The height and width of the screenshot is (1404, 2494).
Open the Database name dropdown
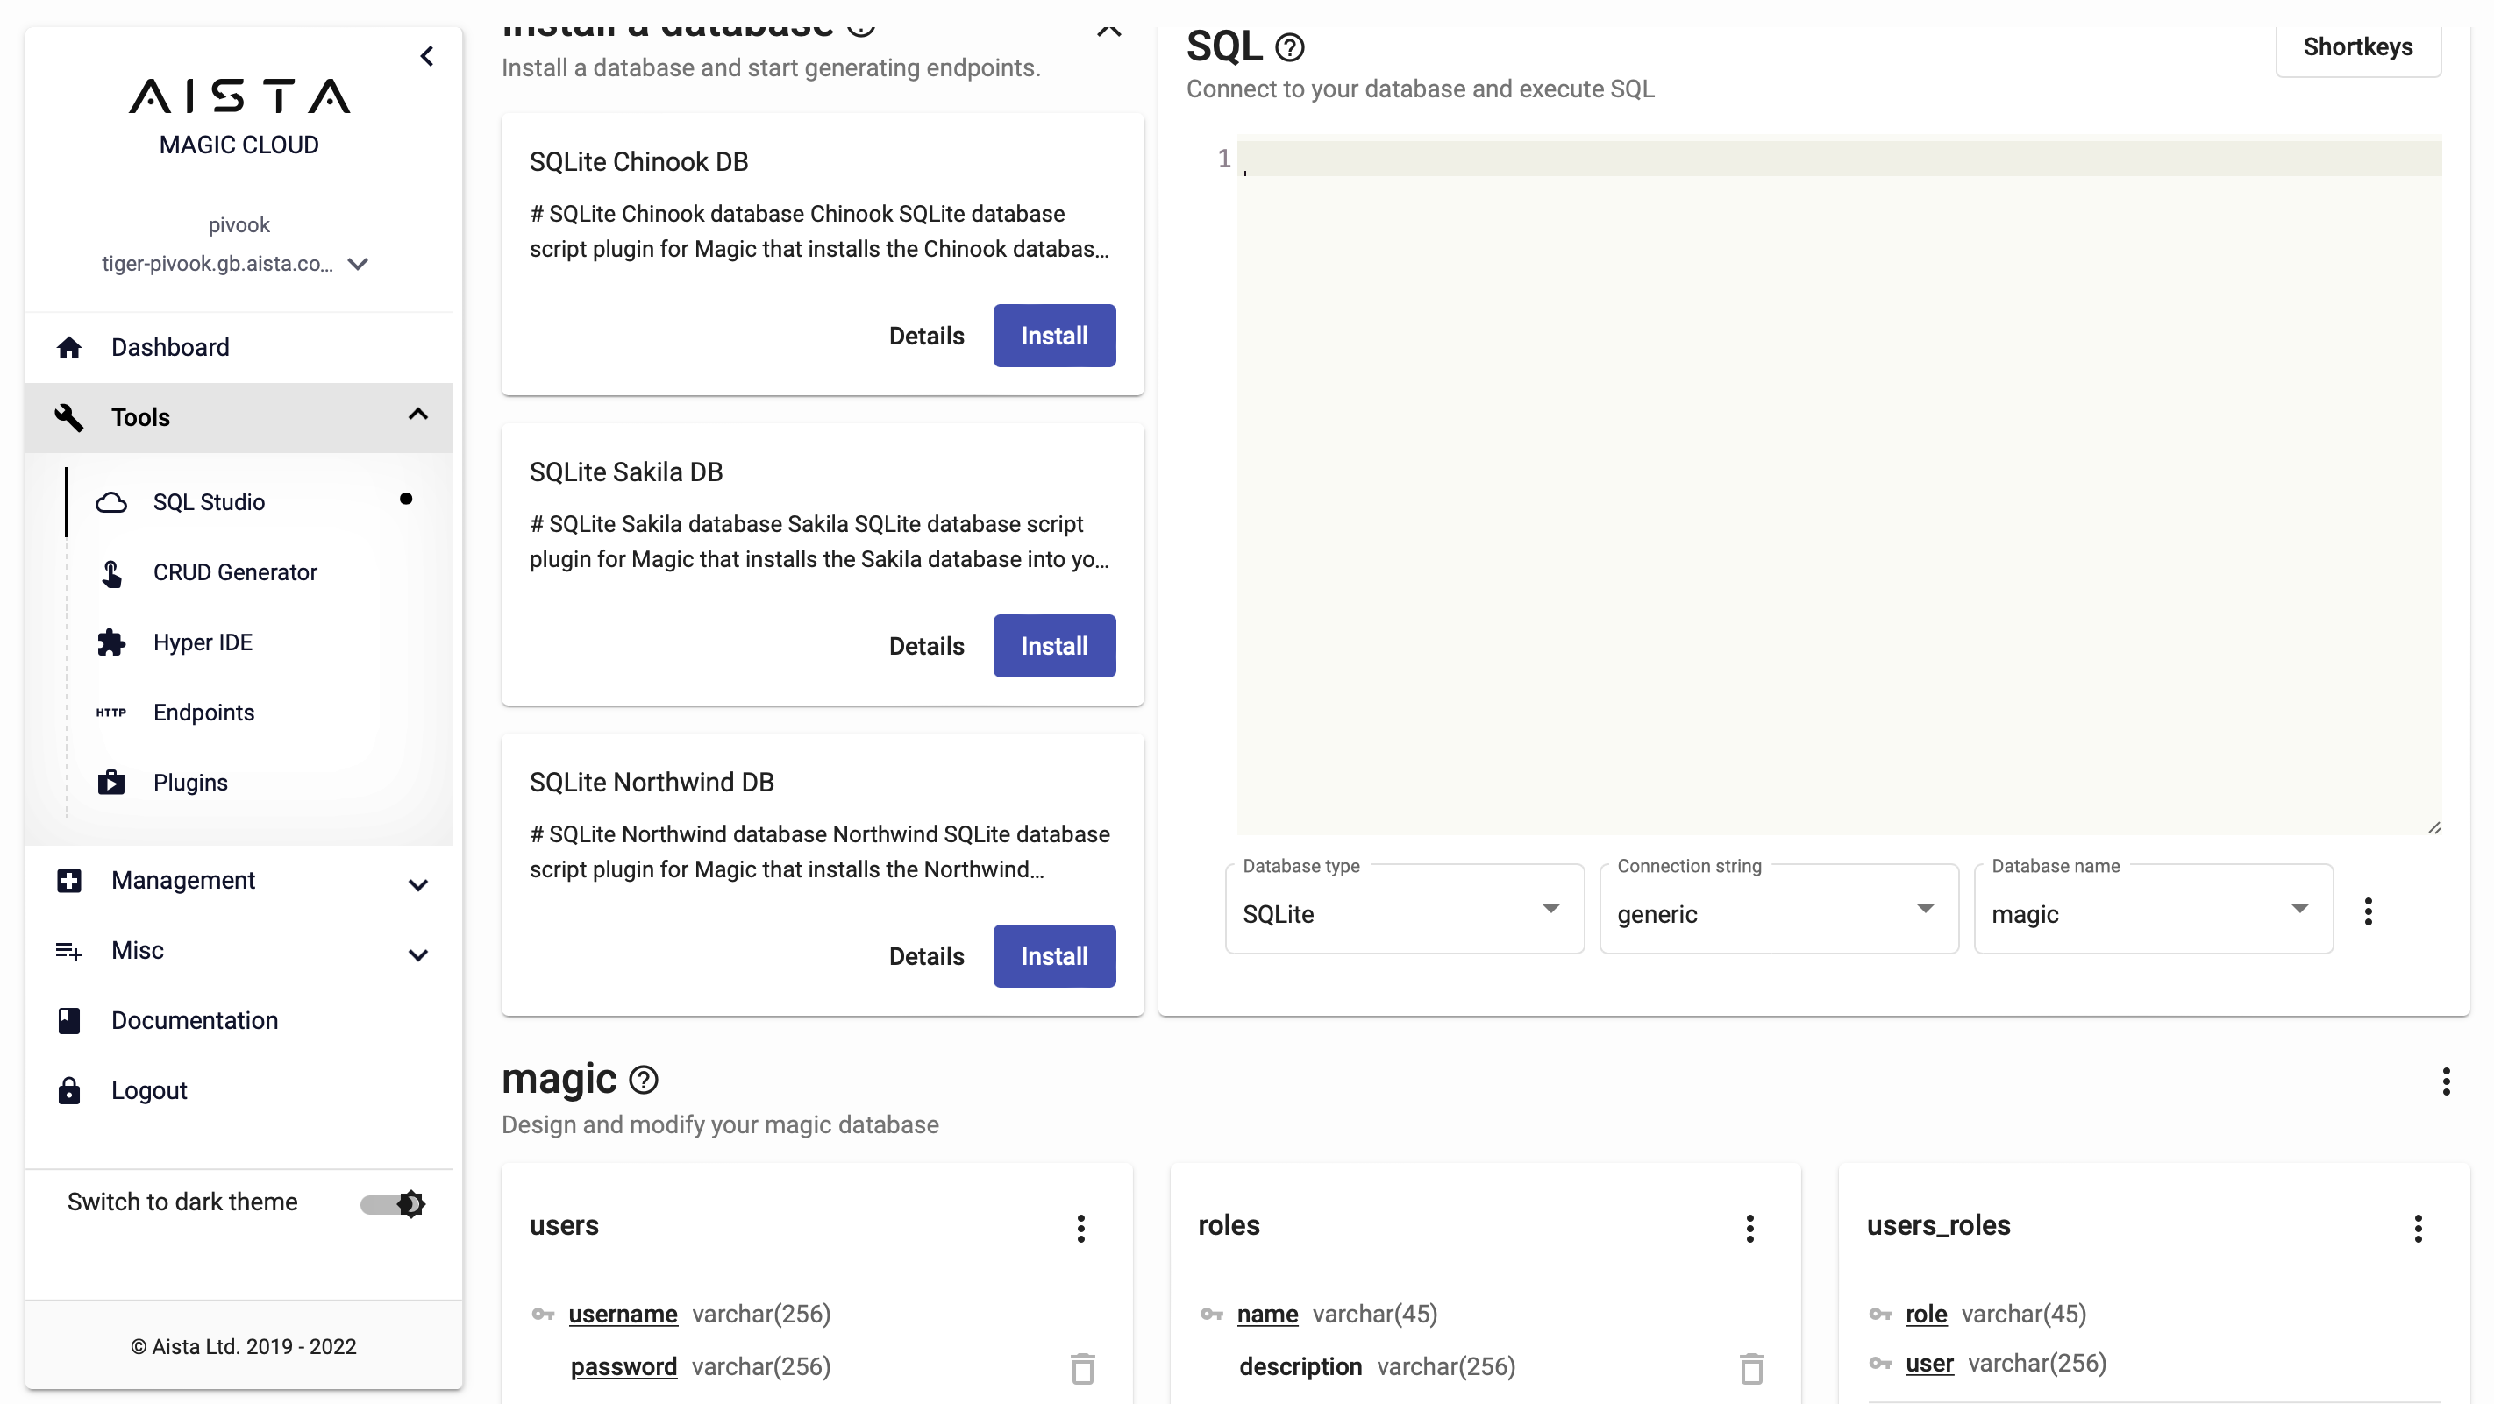[2152, 911]
